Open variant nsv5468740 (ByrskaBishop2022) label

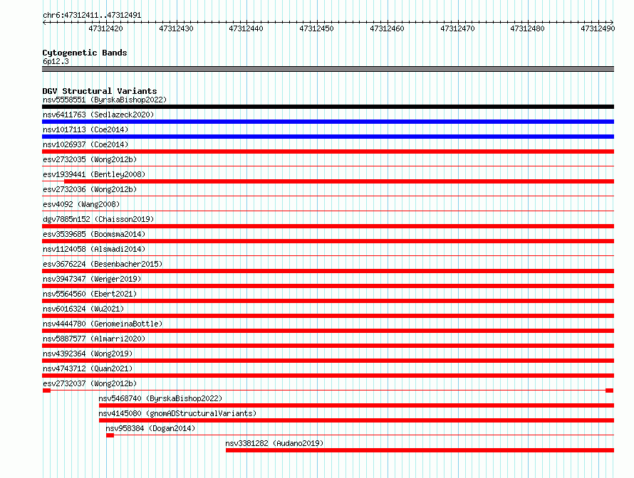click(x=160, y=398)
